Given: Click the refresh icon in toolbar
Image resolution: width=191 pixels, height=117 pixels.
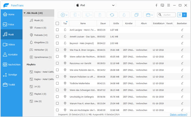Looking at the screenshot, I should (x=112, y=15).
